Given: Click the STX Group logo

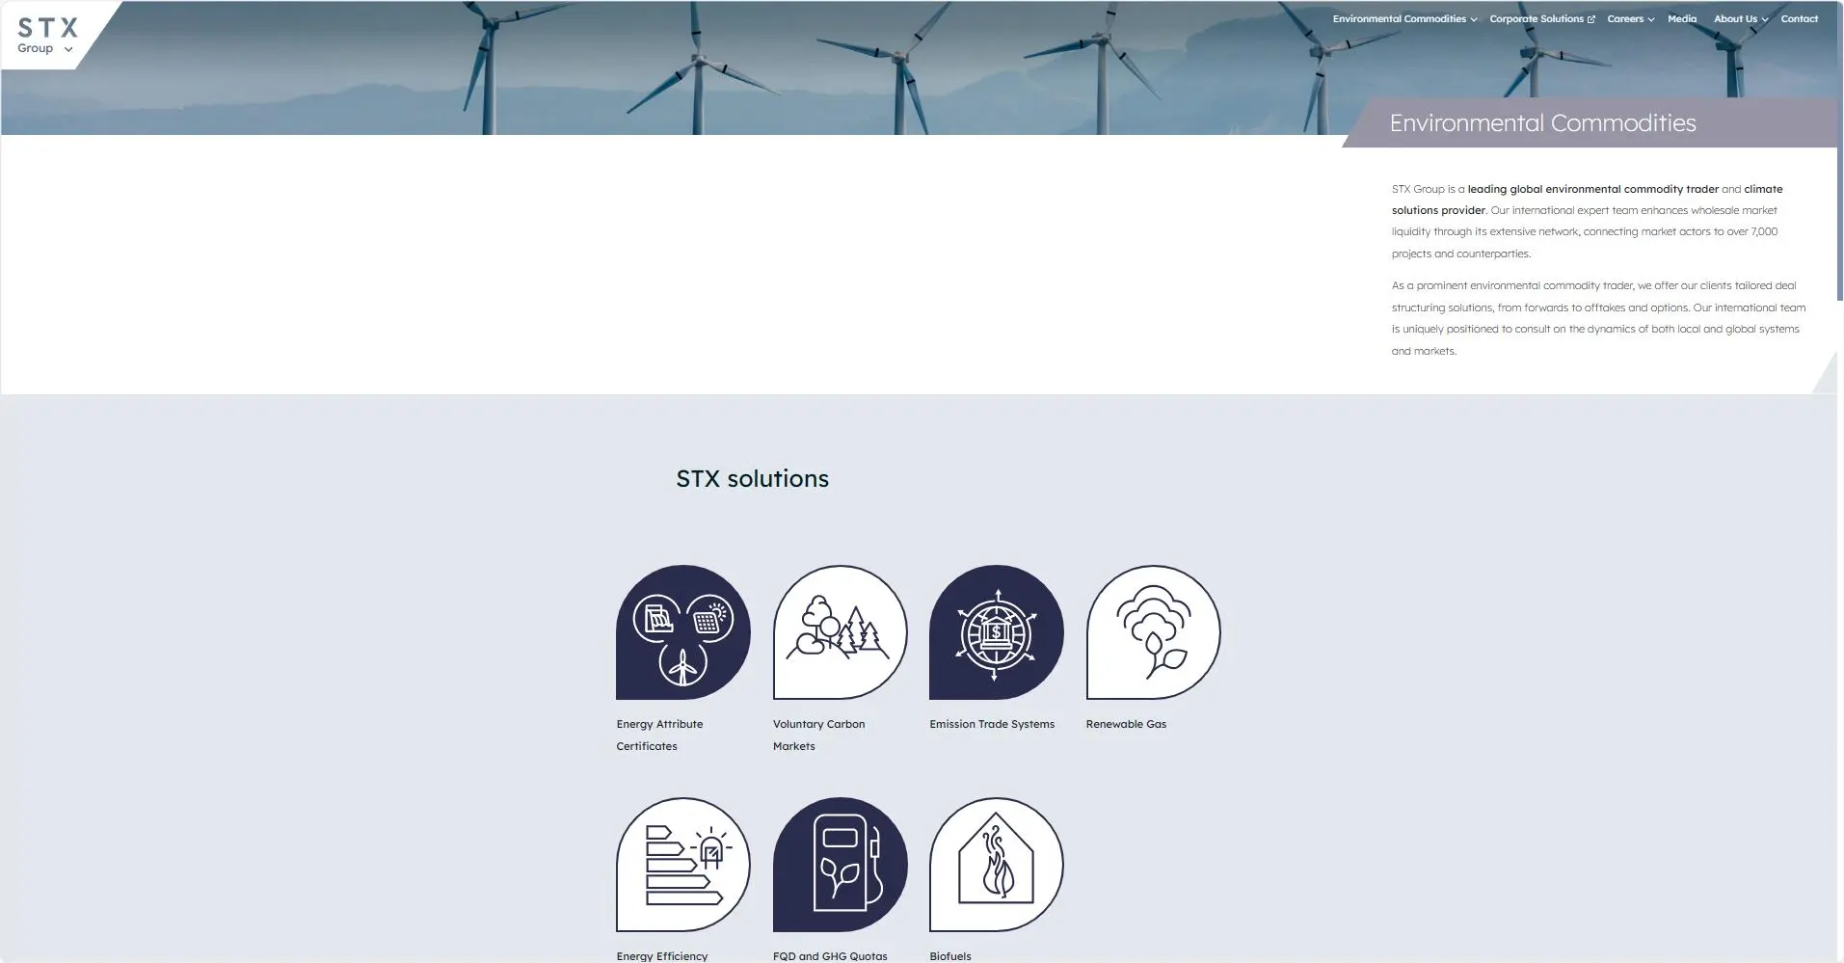Looking at the screenshot, I should pyautogui.click(x=46, y=36).
